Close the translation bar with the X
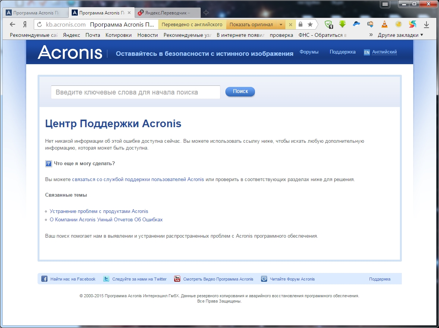Image resolution: width=439 pixels, height=328 pixels. click(x=290, y=25)
